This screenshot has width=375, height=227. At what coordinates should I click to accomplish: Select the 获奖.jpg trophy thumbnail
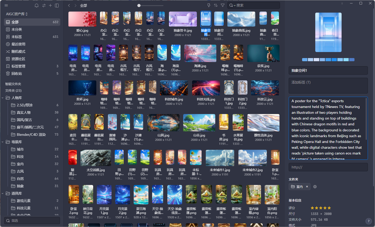coord(263,53)
